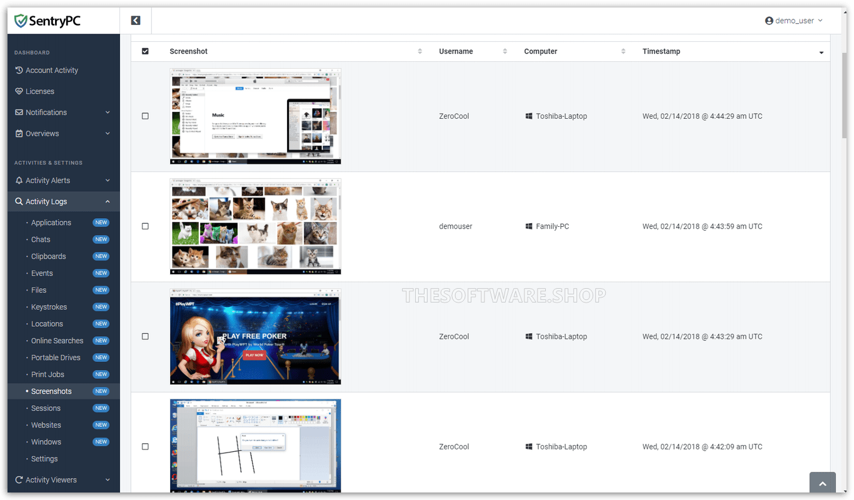Click the scroll-to-top button
Image resolution: width=854 pixels, height=500 pixels.
click(822, 482)
